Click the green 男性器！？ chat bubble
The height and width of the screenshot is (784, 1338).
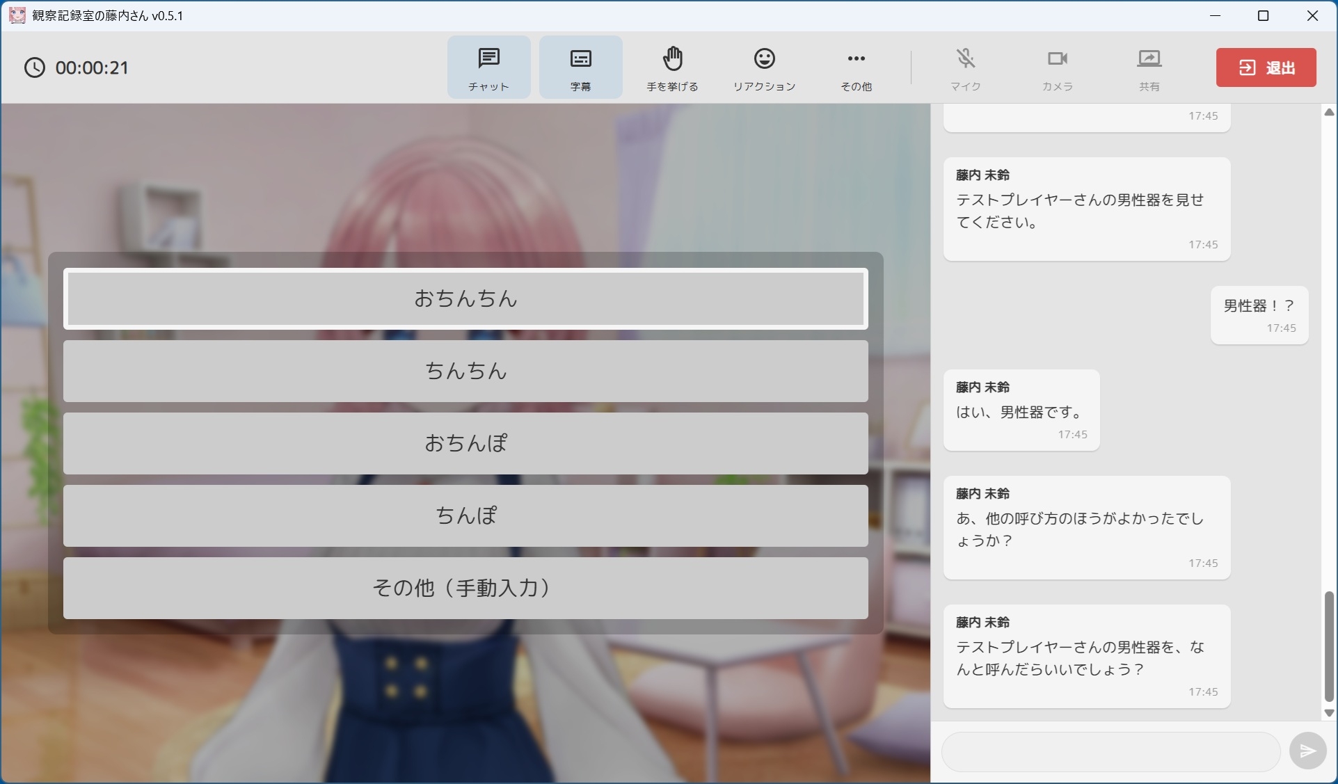(x=1259, y=315)
